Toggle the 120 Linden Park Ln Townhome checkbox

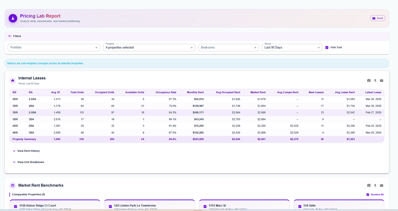click(x=110, y=206)
